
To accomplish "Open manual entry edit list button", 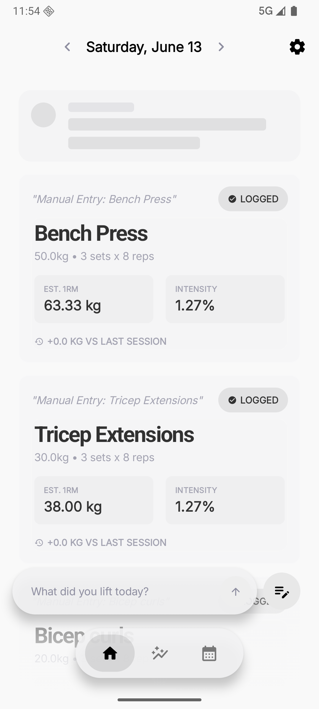I will click(281, 591).
